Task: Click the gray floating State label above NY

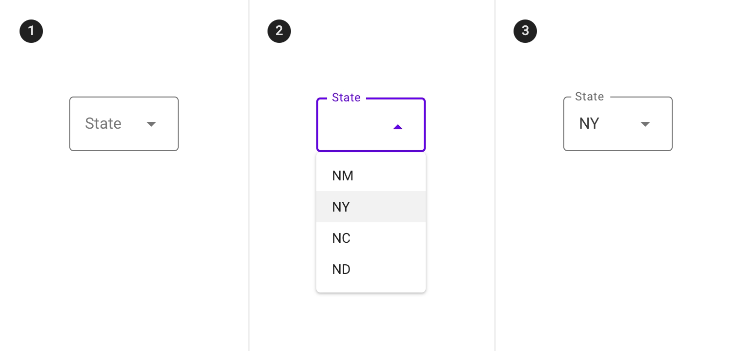Action: [x=589, y=97]
